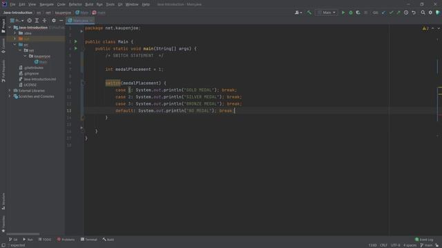Open the Event Log button
Viewport: 442px width, 248px height.
[424, 240]
